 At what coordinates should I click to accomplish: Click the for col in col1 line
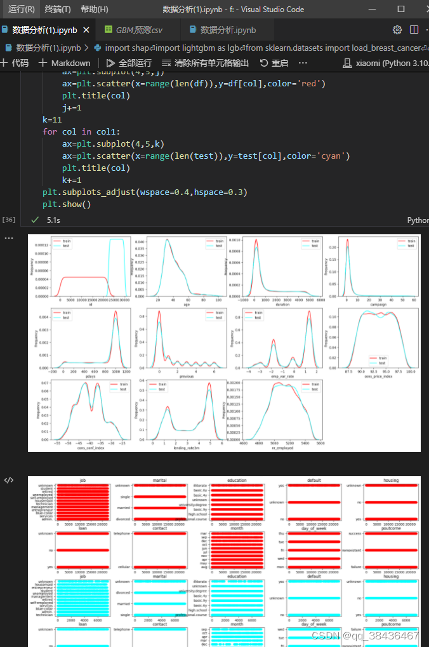[x=81, y=131]
